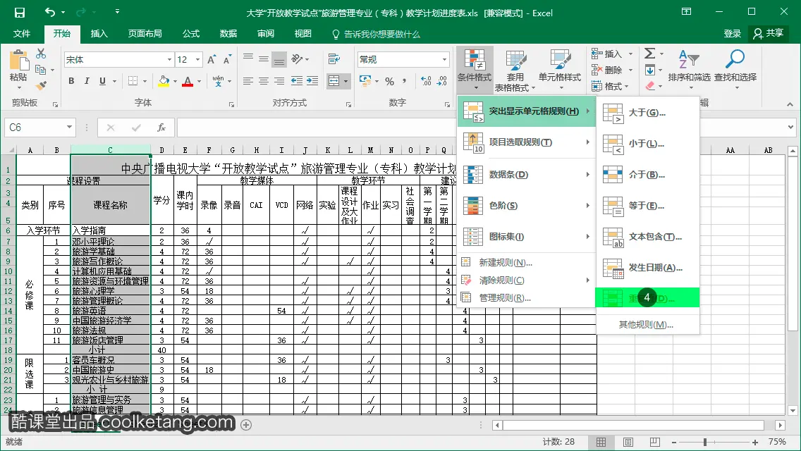Viewport: 801px width, 451px height.
Task: Align text left
Action: pos(247,81)
